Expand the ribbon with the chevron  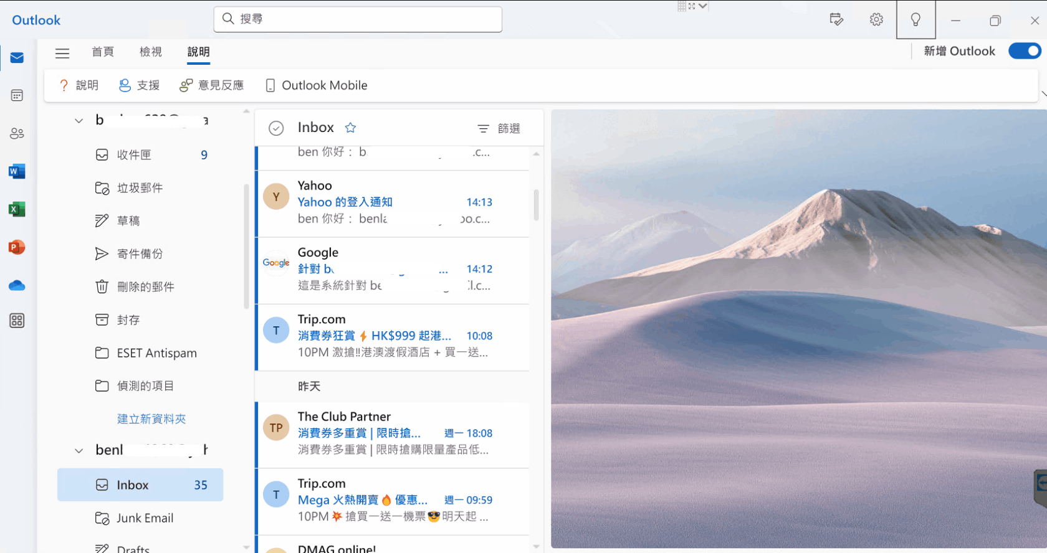1043,94
